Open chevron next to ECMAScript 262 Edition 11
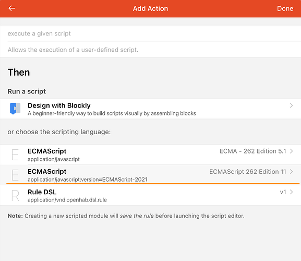This screenshot has height=261, width=301. click(291, 172)
